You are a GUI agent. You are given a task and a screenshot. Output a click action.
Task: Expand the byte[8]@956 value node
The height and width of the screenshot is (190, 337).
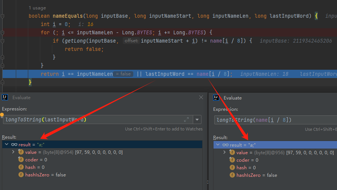(x=224, y=153)
